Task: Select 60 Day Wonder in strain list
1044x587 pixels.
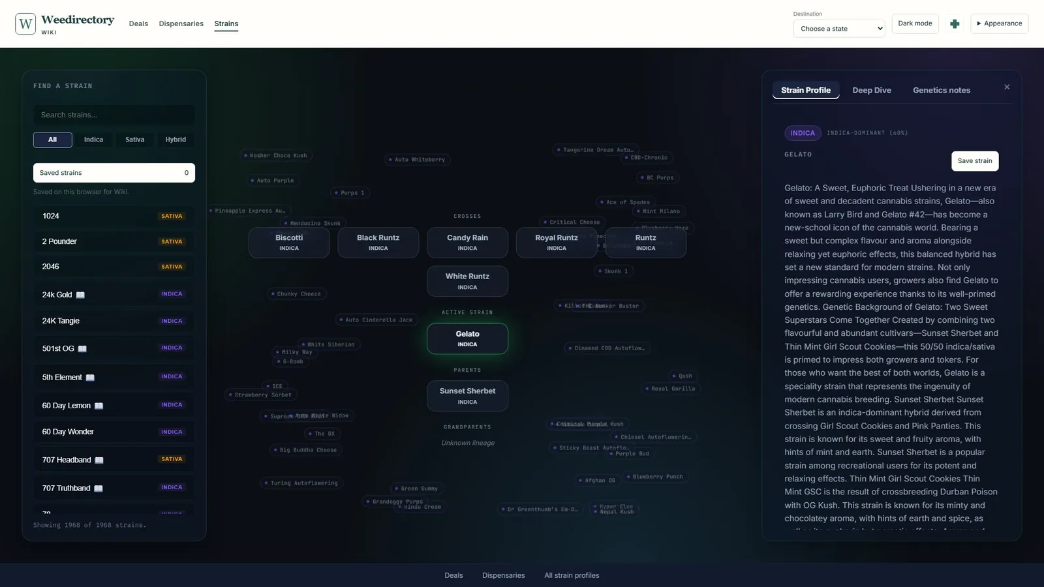Action: [114, 432]
